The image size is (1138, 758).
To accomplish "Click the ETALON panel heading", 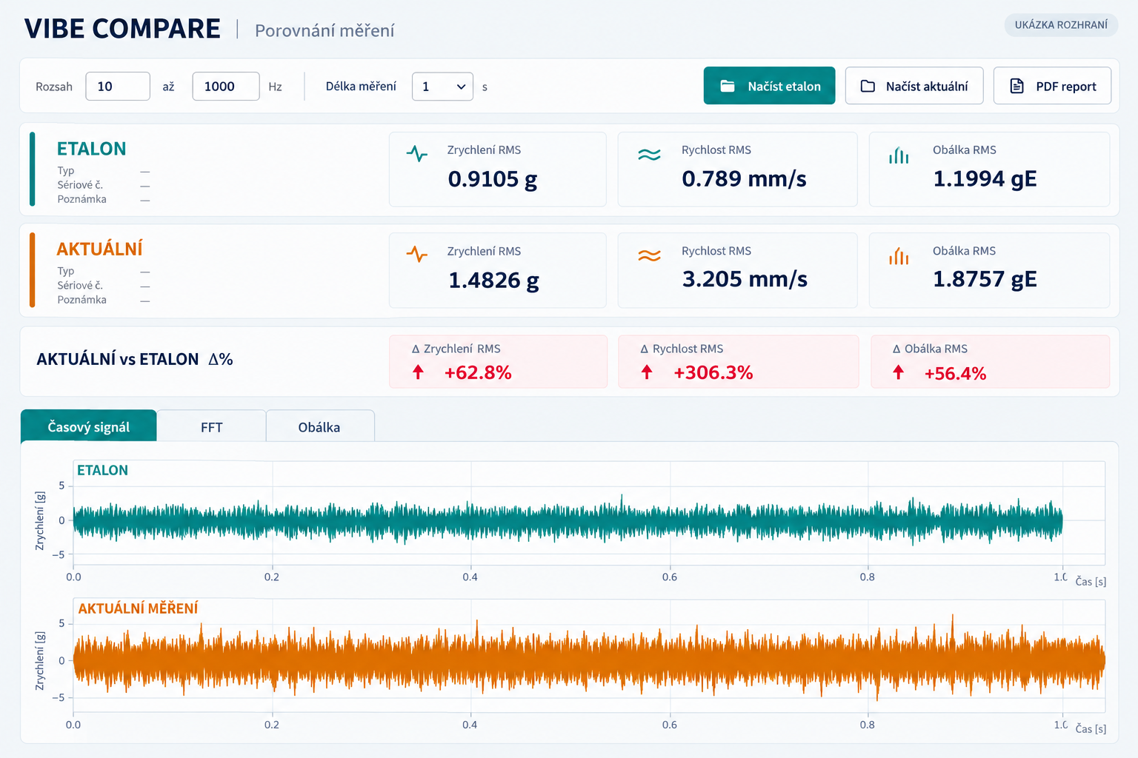I will (91, 149).
